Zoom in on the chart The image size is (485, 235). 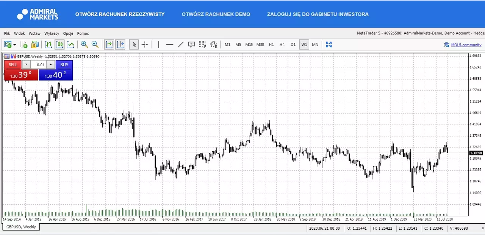[x=84, y=44]
